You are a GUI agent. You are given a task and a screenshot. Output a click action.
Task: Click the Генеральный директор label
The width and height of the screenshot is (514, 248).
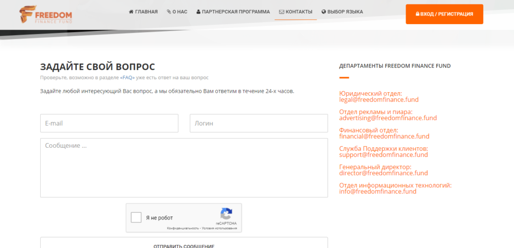click(x=375, y=167)
